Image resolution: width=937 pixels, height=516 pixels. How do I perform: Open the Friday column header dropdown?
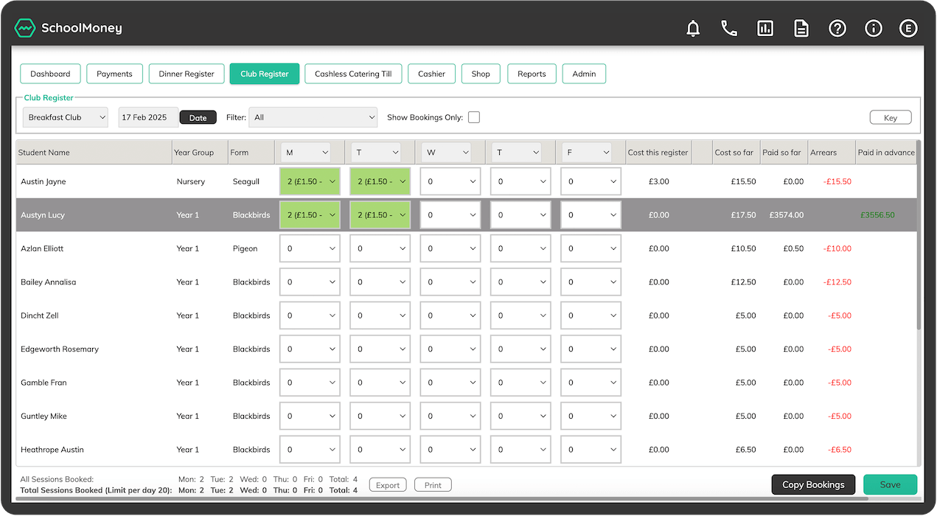click(588, 153)
